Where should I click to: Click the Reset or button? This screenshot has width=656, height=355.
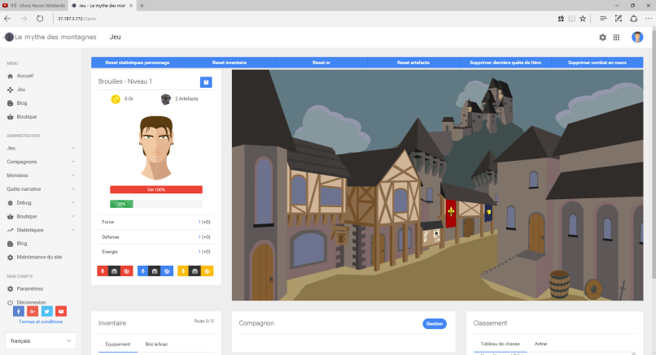[x=321, y=63]
